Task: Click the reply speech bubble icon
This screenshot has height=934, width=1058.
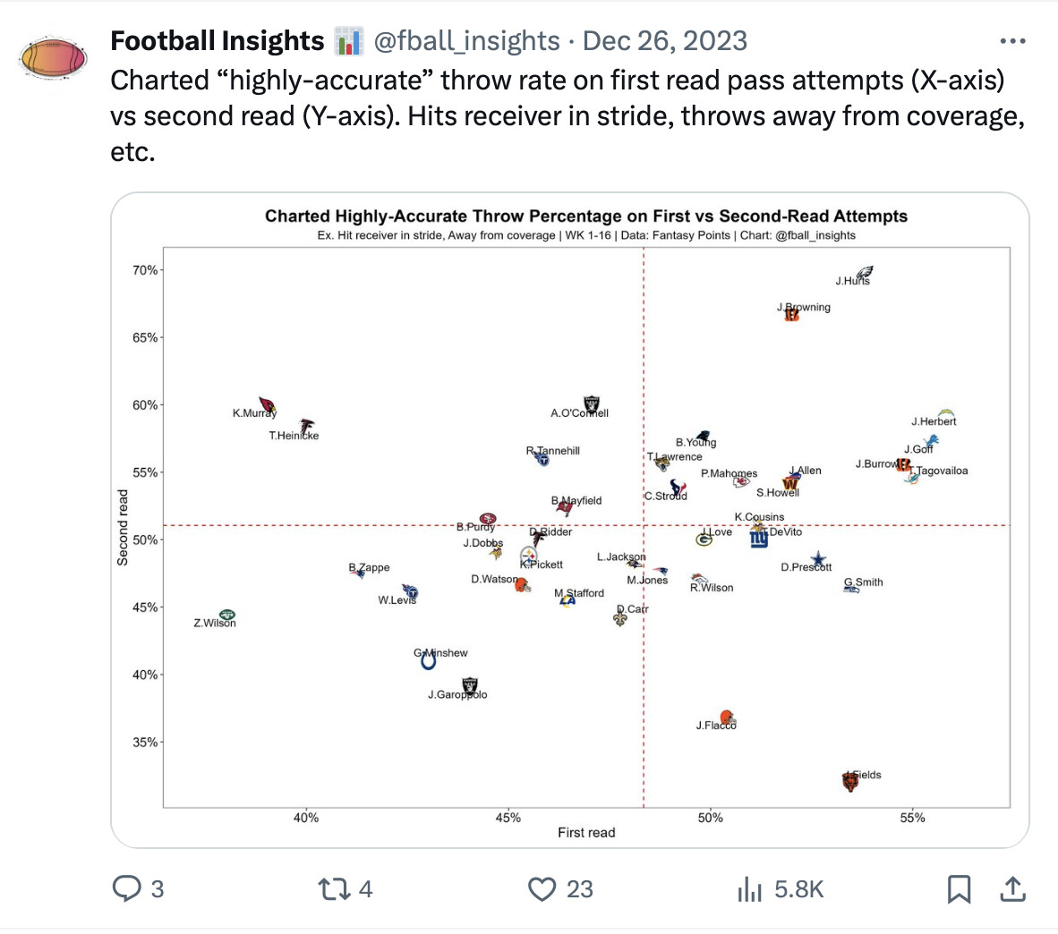Action: [x=127, y=888]
